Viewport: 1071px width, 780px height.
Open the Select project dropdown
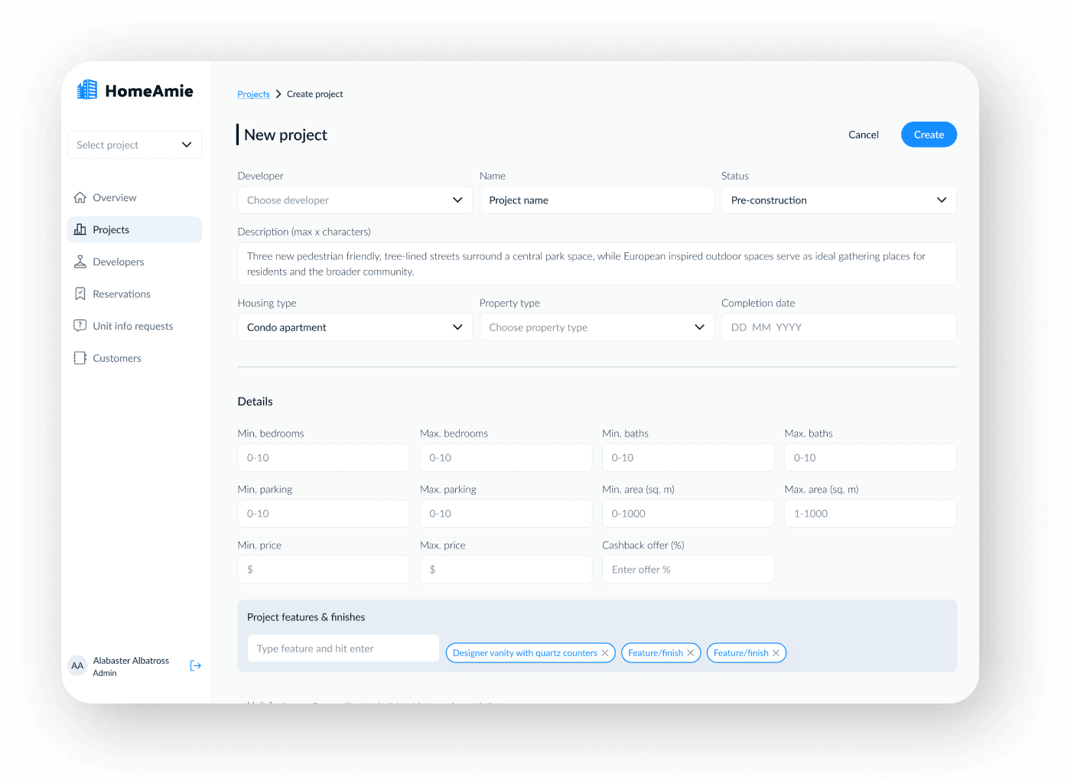[134, 145]
